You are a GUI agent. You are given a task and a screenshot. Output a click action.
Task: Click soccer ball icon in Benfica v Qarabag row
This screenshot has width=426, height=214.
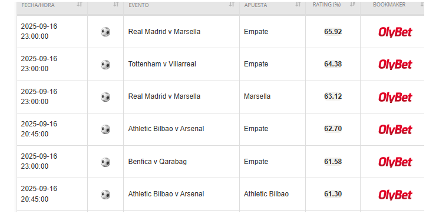(105, 162)
